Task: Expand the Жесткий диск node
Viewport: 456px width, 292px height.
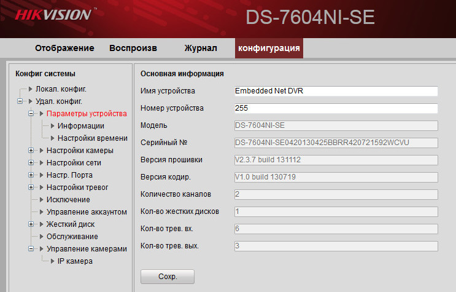Action: tap(31, 224)
